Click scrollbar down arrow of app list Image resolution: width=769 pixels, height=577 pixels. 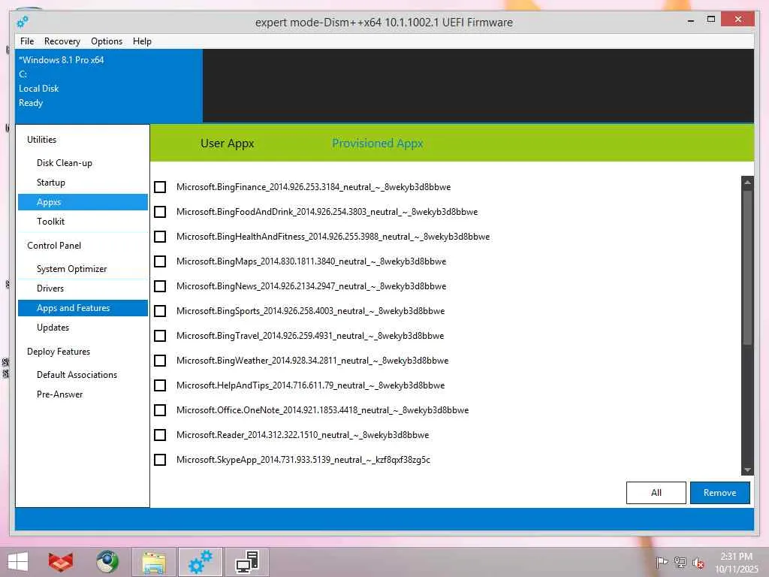click(x=747, y=470)
